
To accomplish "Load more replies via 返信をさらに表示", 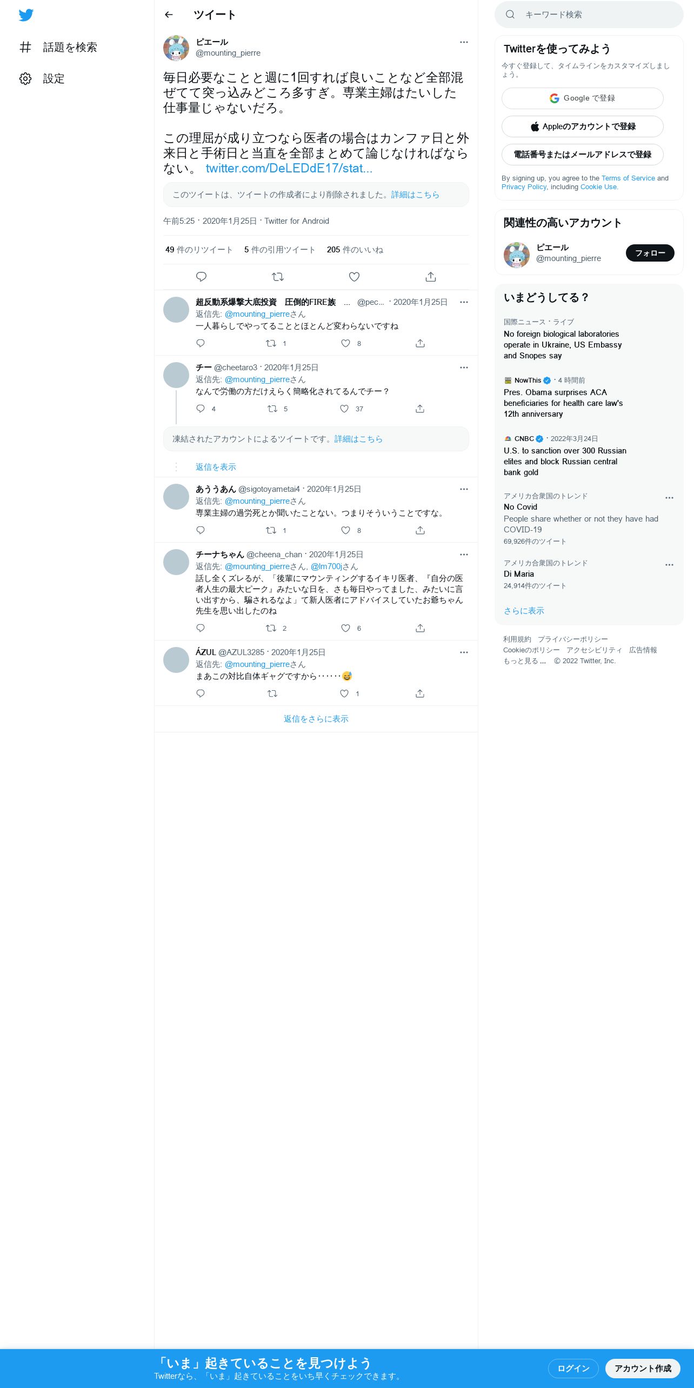I will pyautogui.click(x=316, y=719).
